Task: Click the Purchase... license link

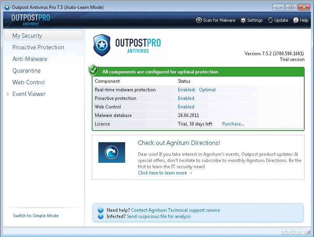Action: pyautogui.click(x=233, y=124)
